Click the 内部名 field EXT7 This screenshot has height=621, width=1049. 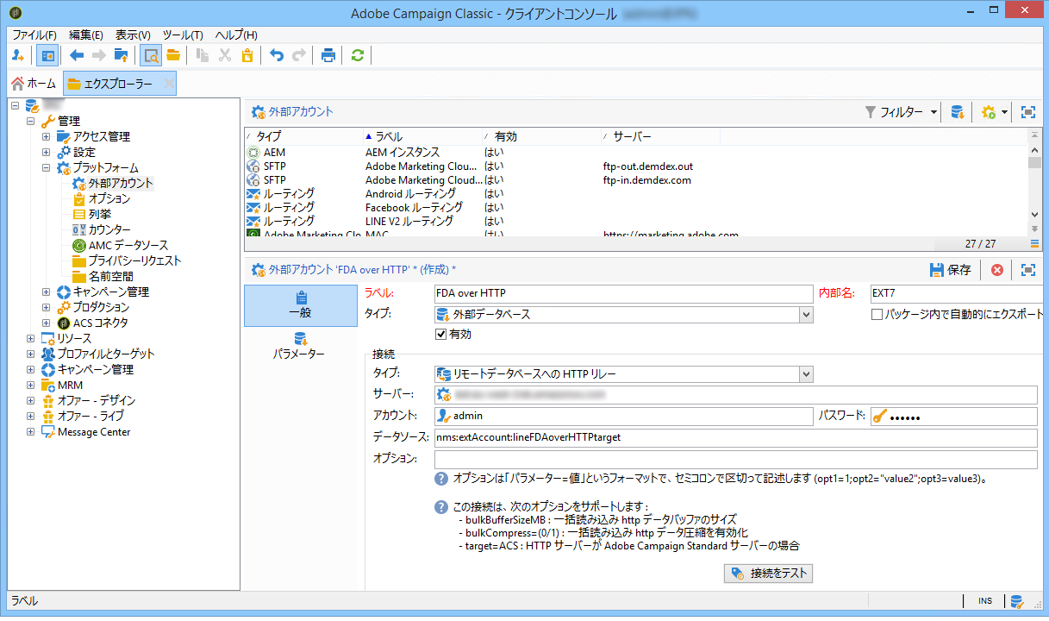[958, 293]
